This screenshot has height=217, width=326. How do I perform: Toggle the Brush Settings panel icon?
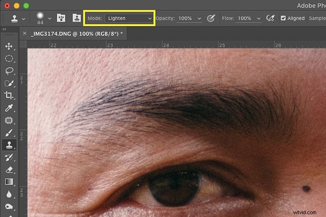[x=61, y=18]
